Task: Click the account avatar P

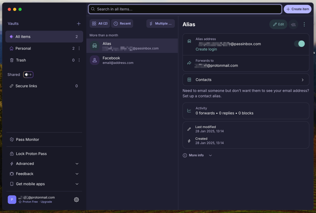Action: tap(12, 199)
